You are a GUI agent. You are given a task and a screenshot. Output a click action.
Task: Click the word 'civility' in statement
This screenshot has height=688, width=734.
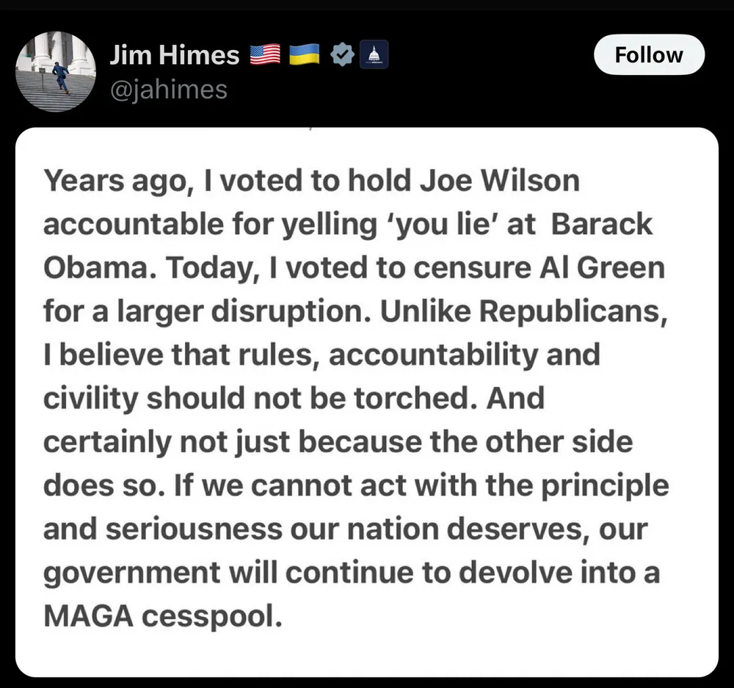coord(90,399)
